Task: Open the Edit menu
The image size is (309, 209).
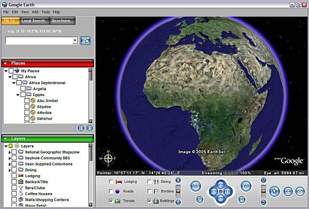Action: (15, 12)
